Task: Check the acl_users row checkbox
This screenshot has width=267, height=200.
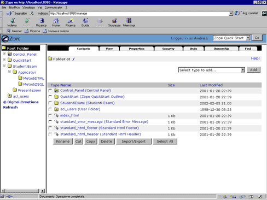Action: (x=50, y=109)
